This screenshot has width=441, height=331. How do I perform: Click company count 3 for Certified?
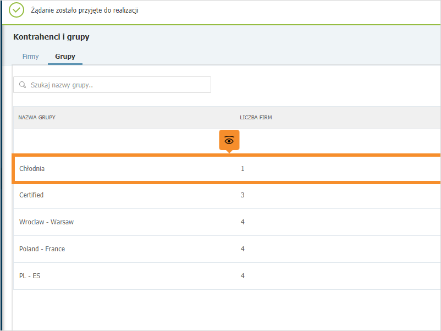[242, 195]
